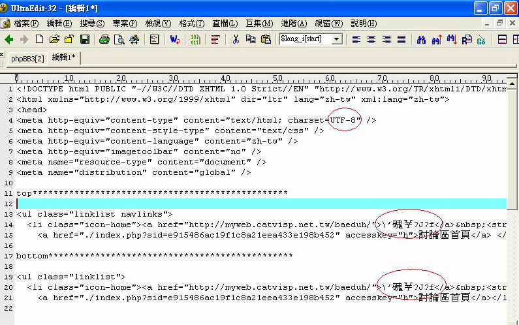Open the 格式(T) menu
This screenshot has width=519, height=325.
point(192,23)
